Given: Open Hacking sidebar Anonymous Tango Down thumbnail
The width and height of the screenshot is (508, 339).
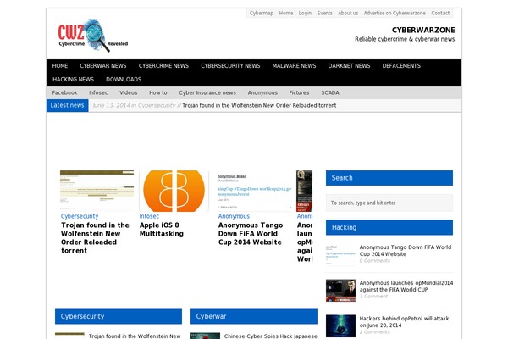Looking at the screenshot, I should 340,255.
